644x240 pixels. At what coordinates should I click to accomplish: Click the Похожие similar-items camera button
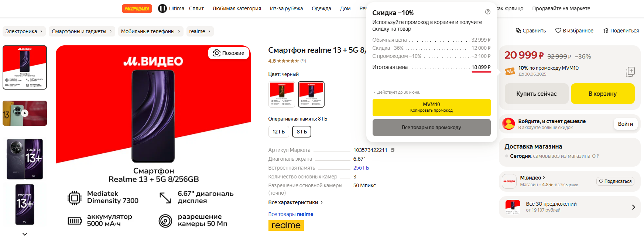click(x=229, y=53)
